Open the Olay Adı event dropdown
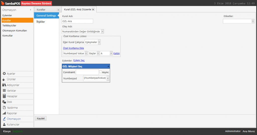Screen dimensions: 257x135 click(x=102, y=31)
